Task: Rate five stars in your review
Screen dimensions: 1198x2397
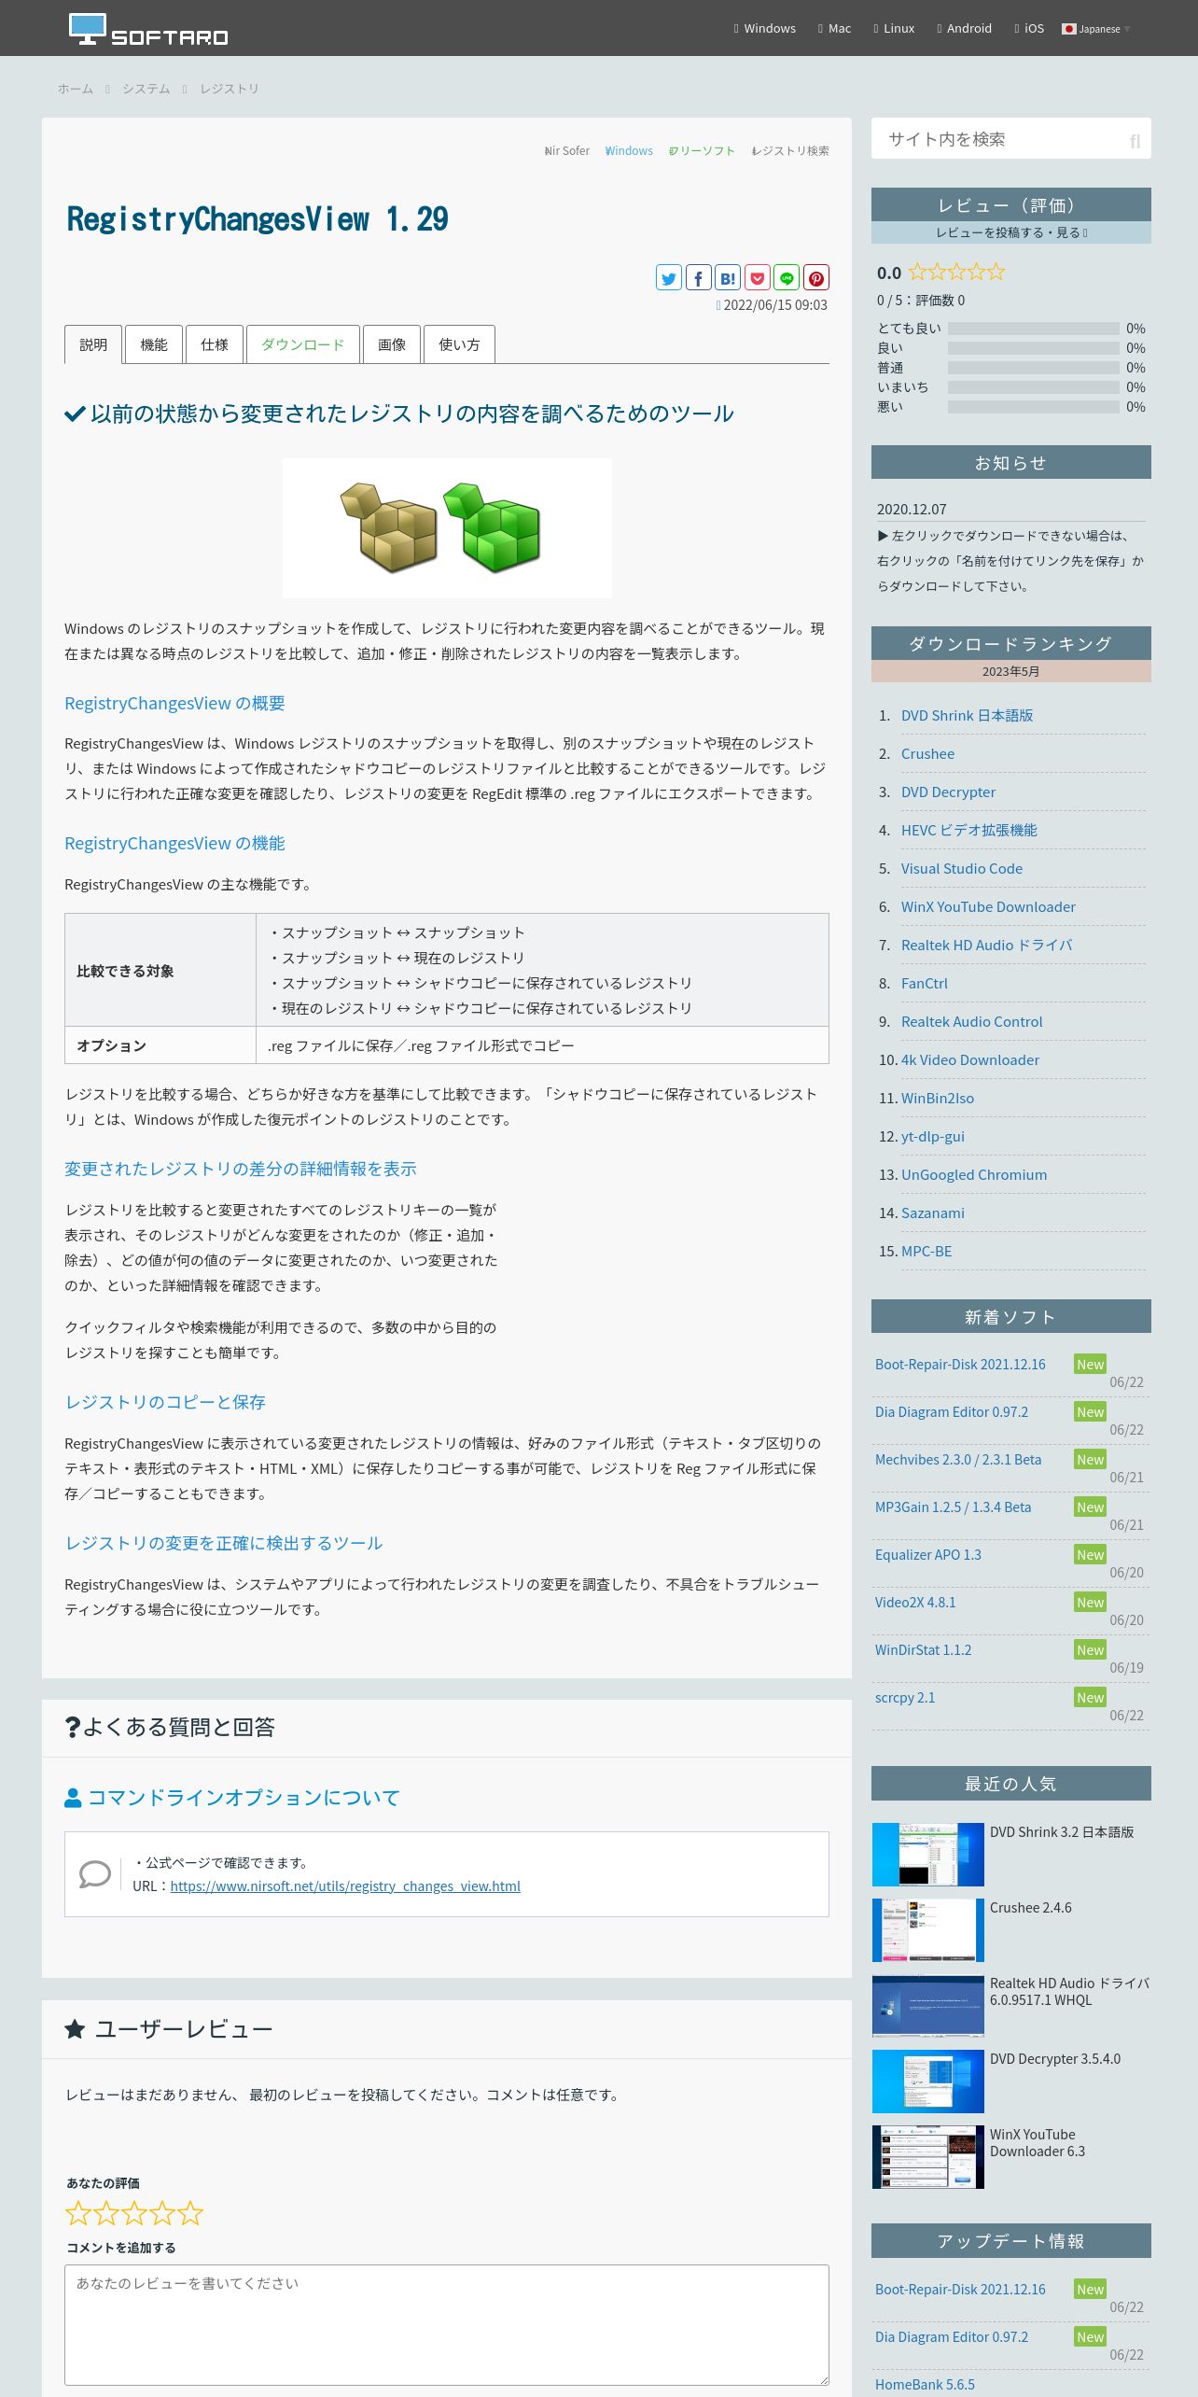Action: (x=190, y=2213)
